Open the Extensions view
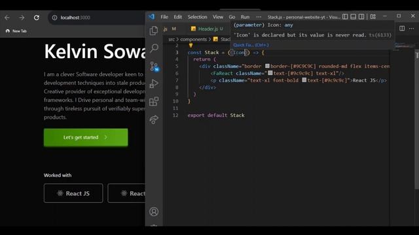 (x=154, y=102)
